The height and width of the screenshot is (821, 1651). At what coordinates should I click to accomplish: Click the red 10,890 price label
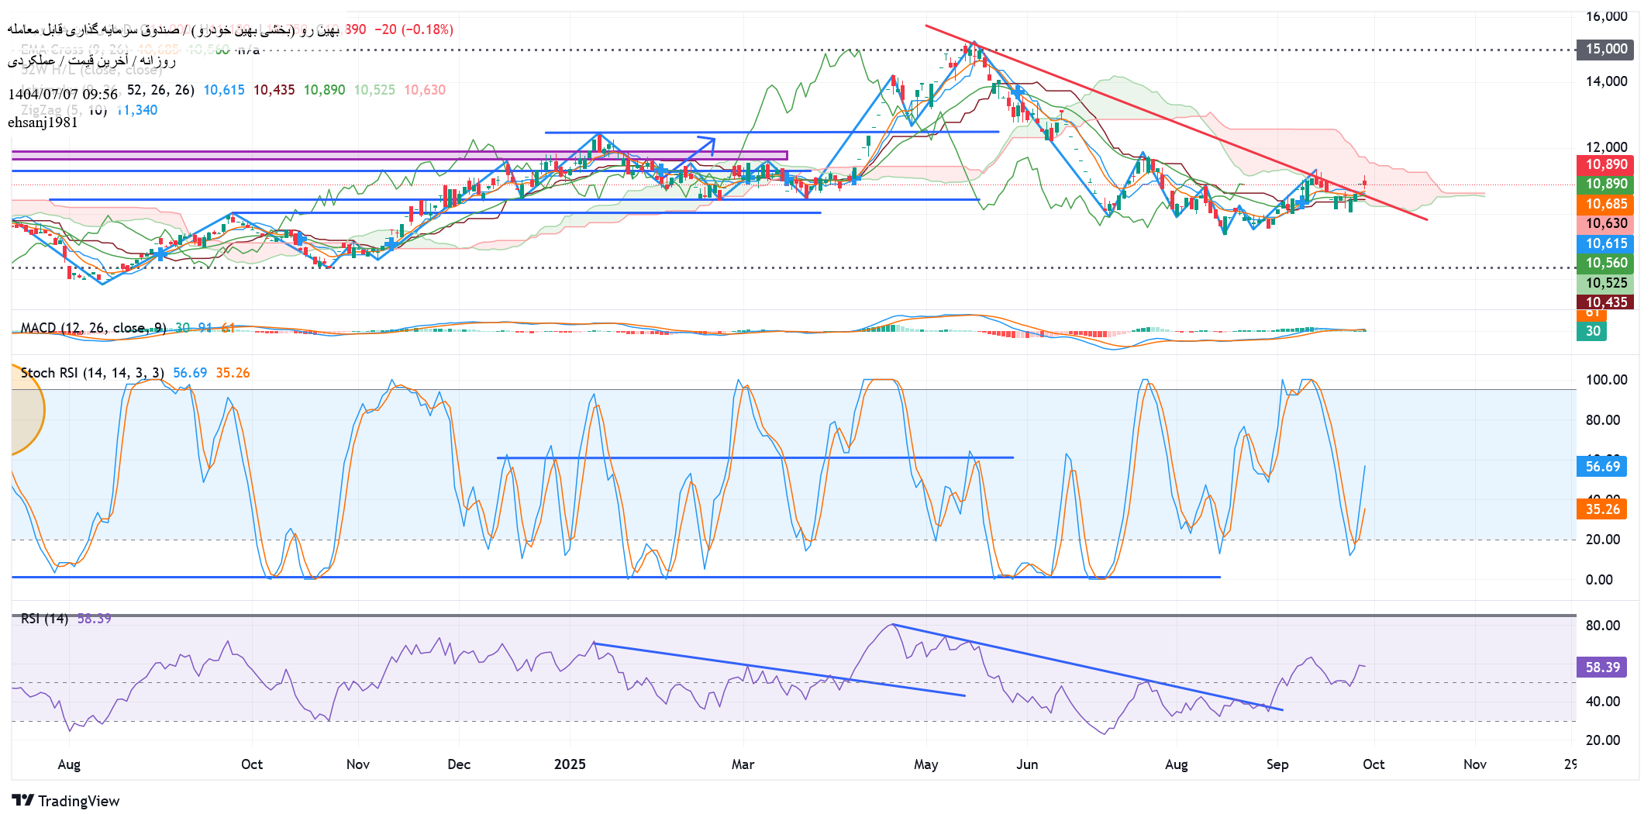pos(1605,164)
